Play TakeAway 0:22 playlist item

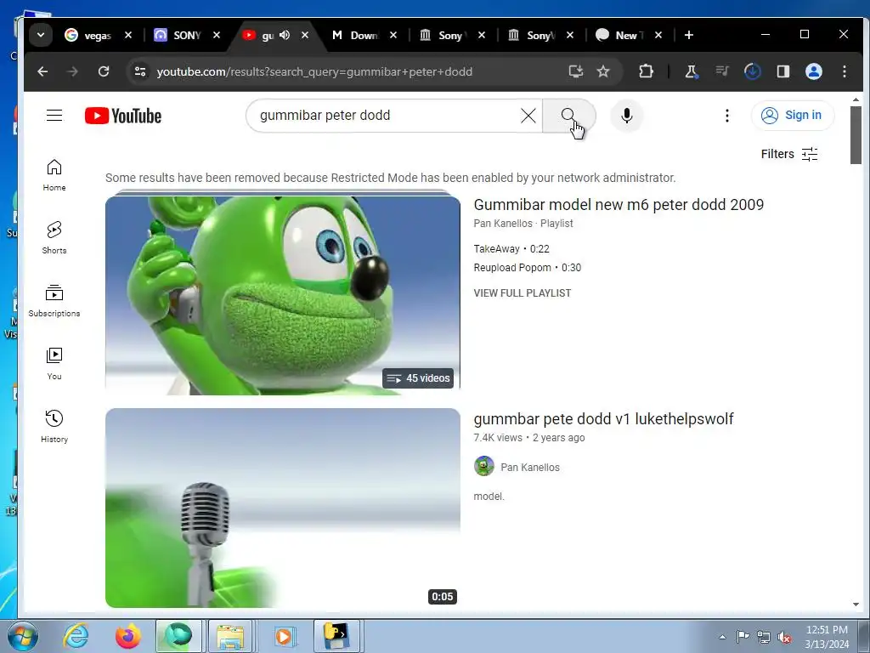coord(511,249)
